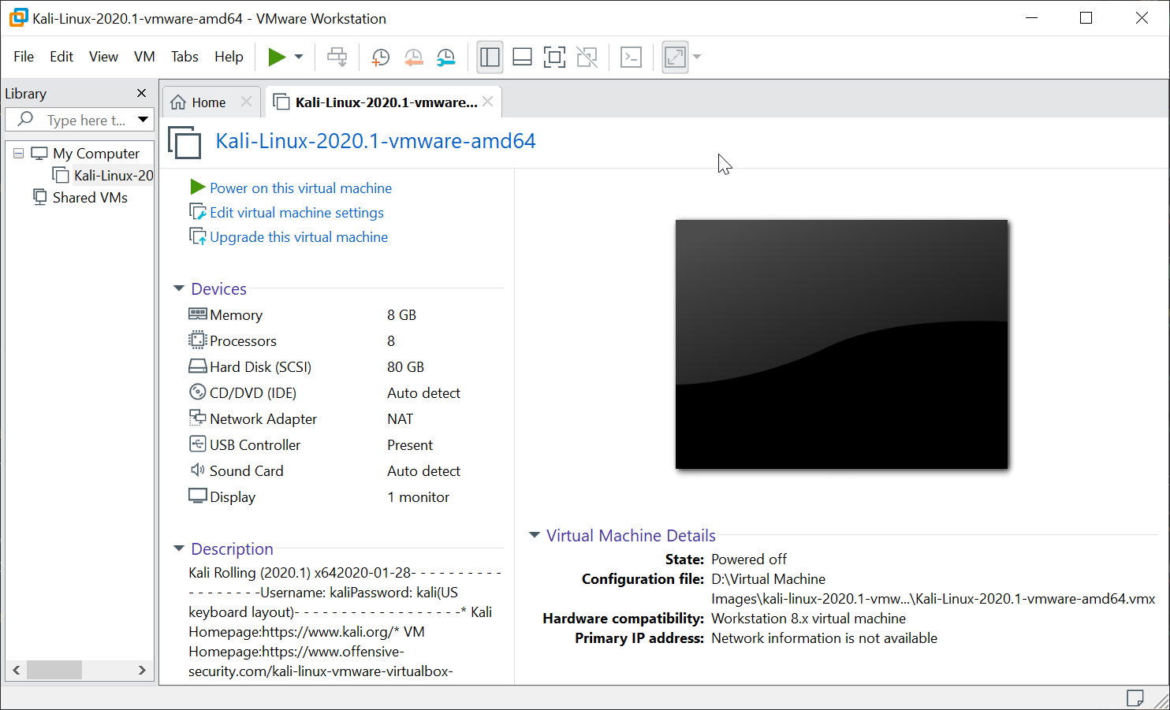Collapse the Virtual Machine Details section

535,536
